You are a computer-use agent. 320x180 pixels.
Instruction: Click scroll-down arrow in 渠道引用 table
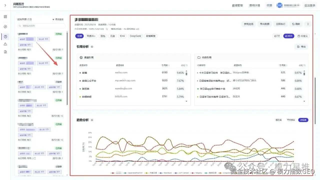click(x=186, y=101)
